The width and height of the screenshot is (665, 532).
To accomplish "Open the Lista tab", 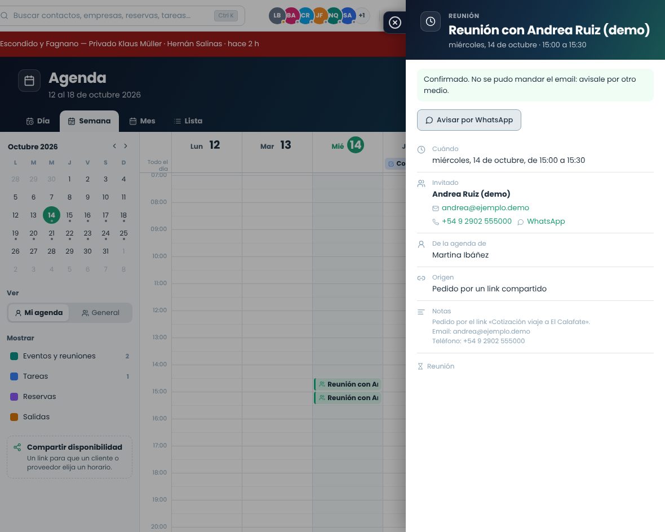I will (188, 121).
